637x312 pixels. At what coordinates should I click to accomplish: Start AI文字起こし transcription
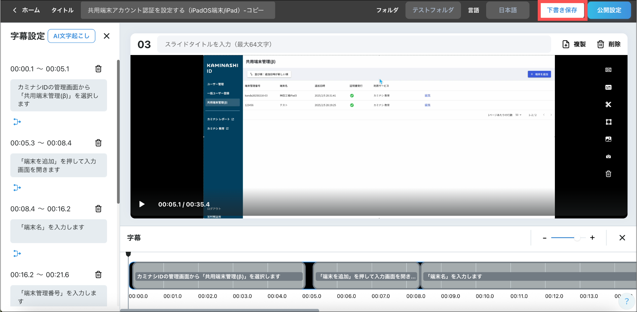click(72, 36)
